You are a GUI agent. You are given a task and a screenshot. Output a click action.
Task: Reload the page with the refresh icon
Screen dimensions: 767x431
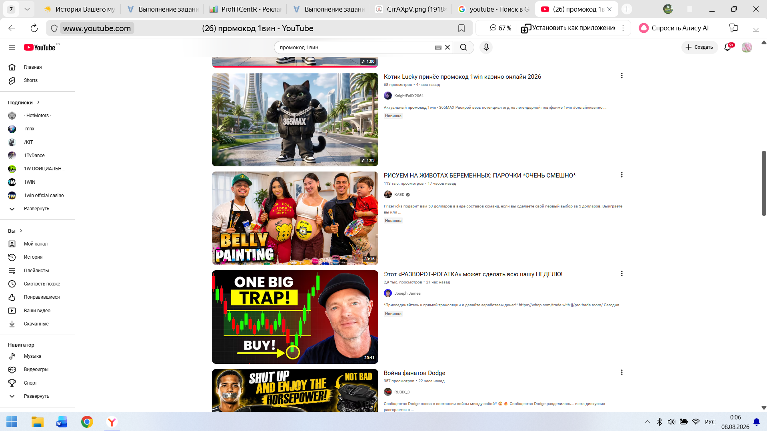[34, 28]
